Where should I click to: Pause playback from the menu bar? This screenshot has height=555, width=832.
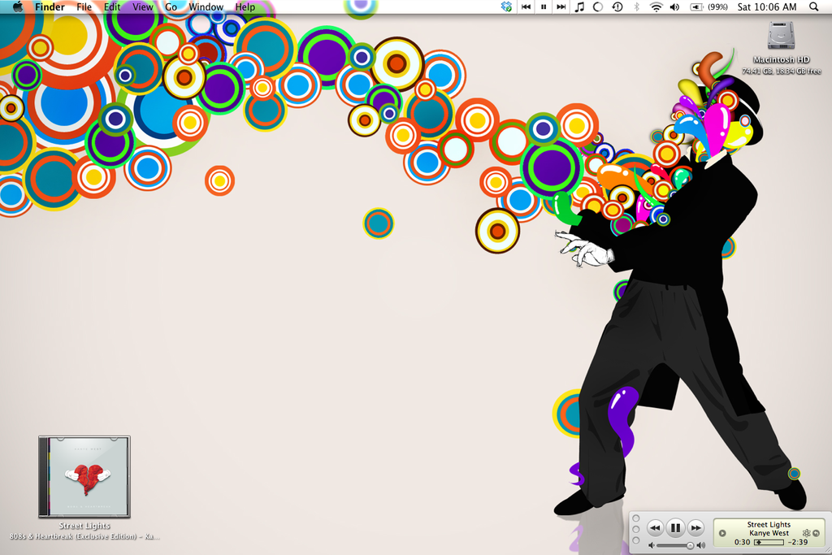pos(544,7)
